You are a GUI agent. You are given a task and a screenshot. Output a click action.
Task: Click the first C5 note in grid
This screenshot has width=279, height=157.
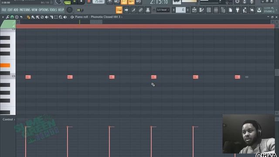(28, 77)
